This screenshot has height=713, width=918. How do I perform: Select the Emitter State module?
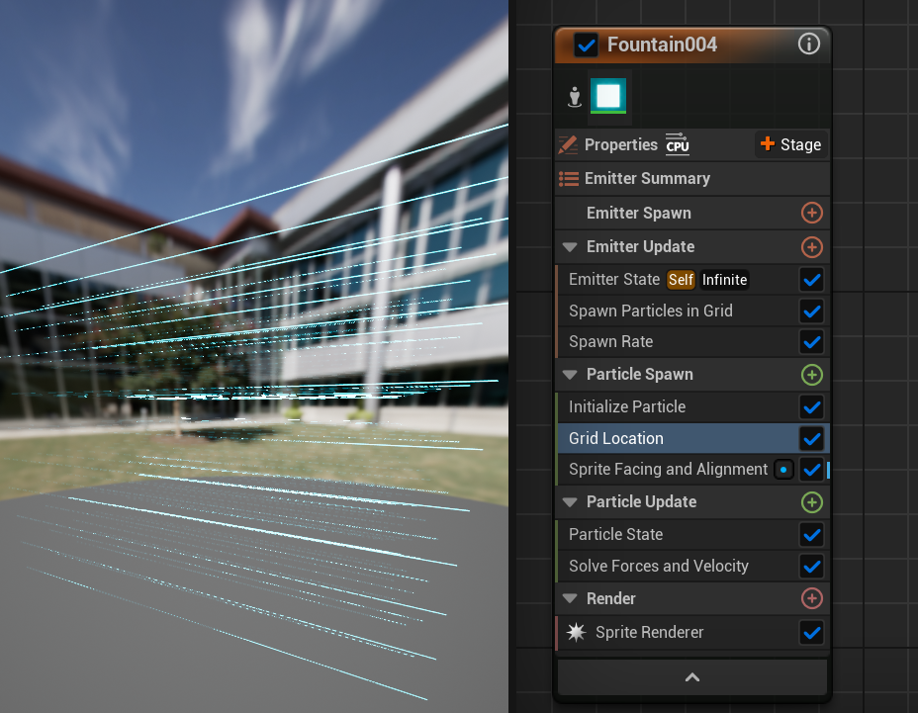click(x=692, y=280)
